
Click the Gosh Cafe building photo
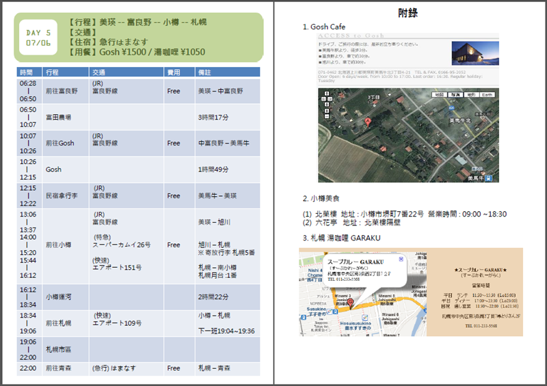475,53
